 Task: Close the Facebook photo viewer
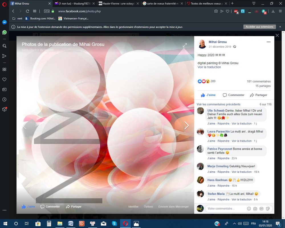pos(277,35)
